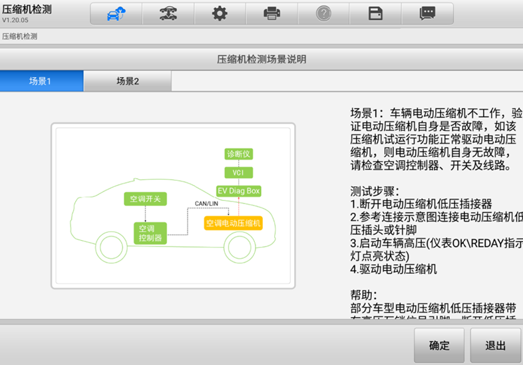
Task: Click the 确定 button
Action: pos(439,345)
